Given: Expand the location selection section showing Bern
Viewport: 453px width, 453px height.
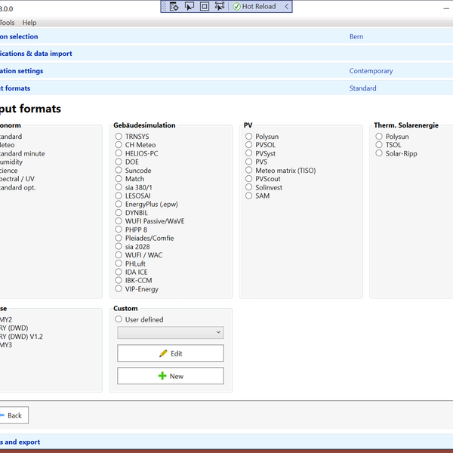Looking at the screenshot, I should 226,36.
